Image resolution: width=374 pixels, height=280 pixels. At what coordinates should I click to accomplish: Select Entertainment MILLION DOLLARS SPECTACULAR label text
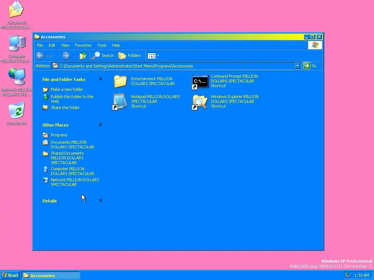click(x=153, y=81)
